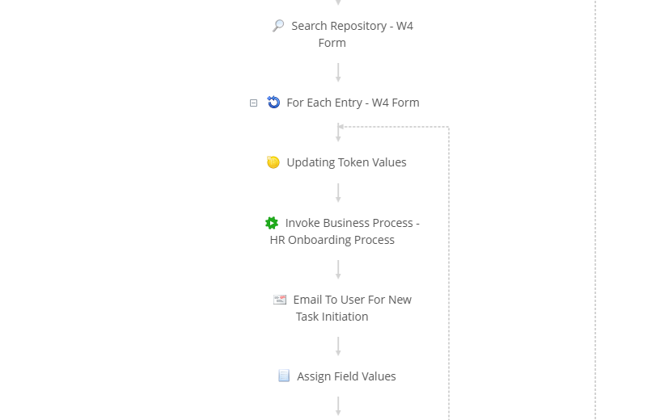Select the Updating Token Values activity text
660x420 pixels.
[x=346, y=162]
